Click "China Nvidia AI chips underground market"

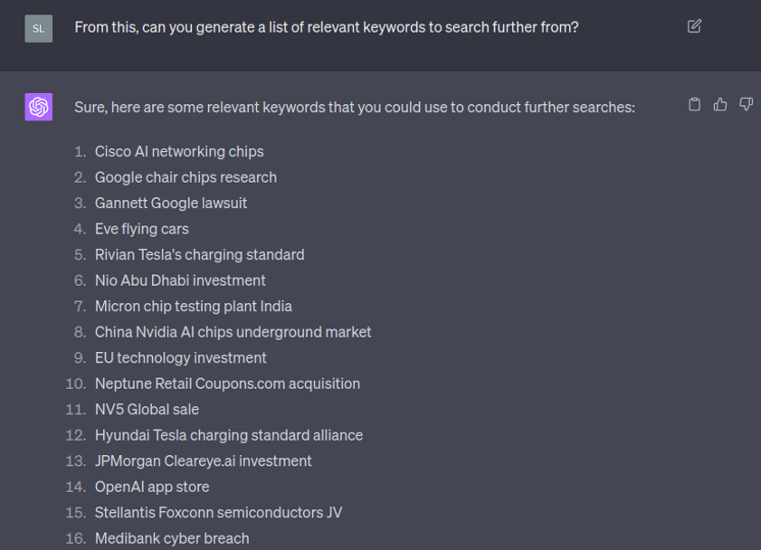coord(233,332)
